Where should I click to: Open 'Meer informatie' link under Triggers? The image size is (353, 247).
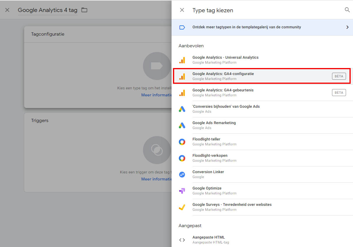pyautogui.click(x=156, y=179)
